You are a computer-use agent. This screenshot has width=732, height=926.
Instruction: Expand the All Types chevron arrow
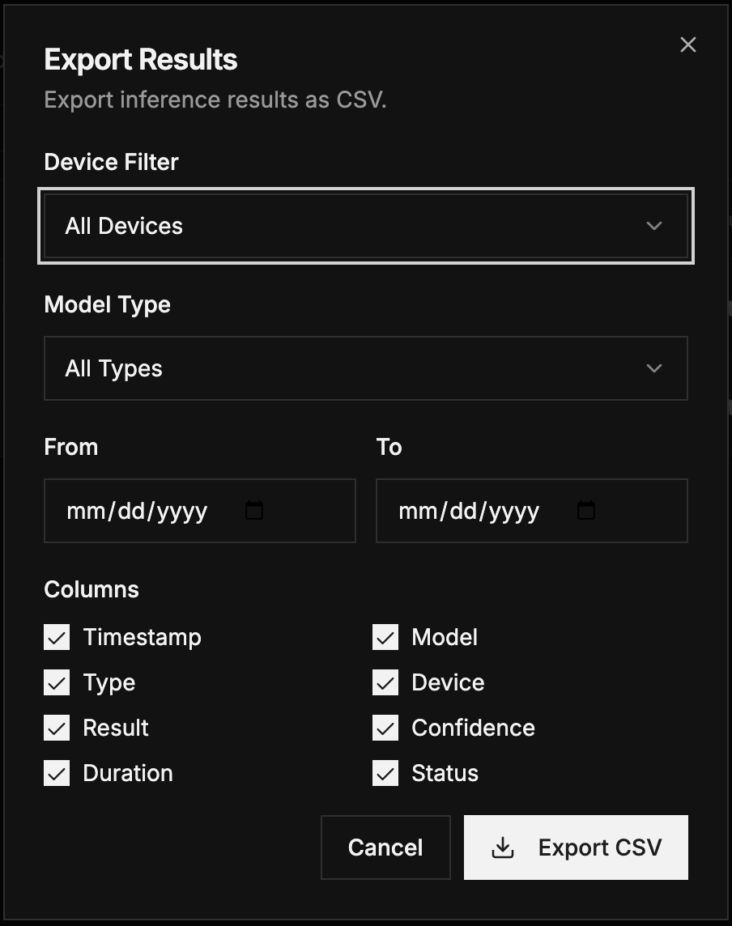pyautogui.click(x=654, y=368)
